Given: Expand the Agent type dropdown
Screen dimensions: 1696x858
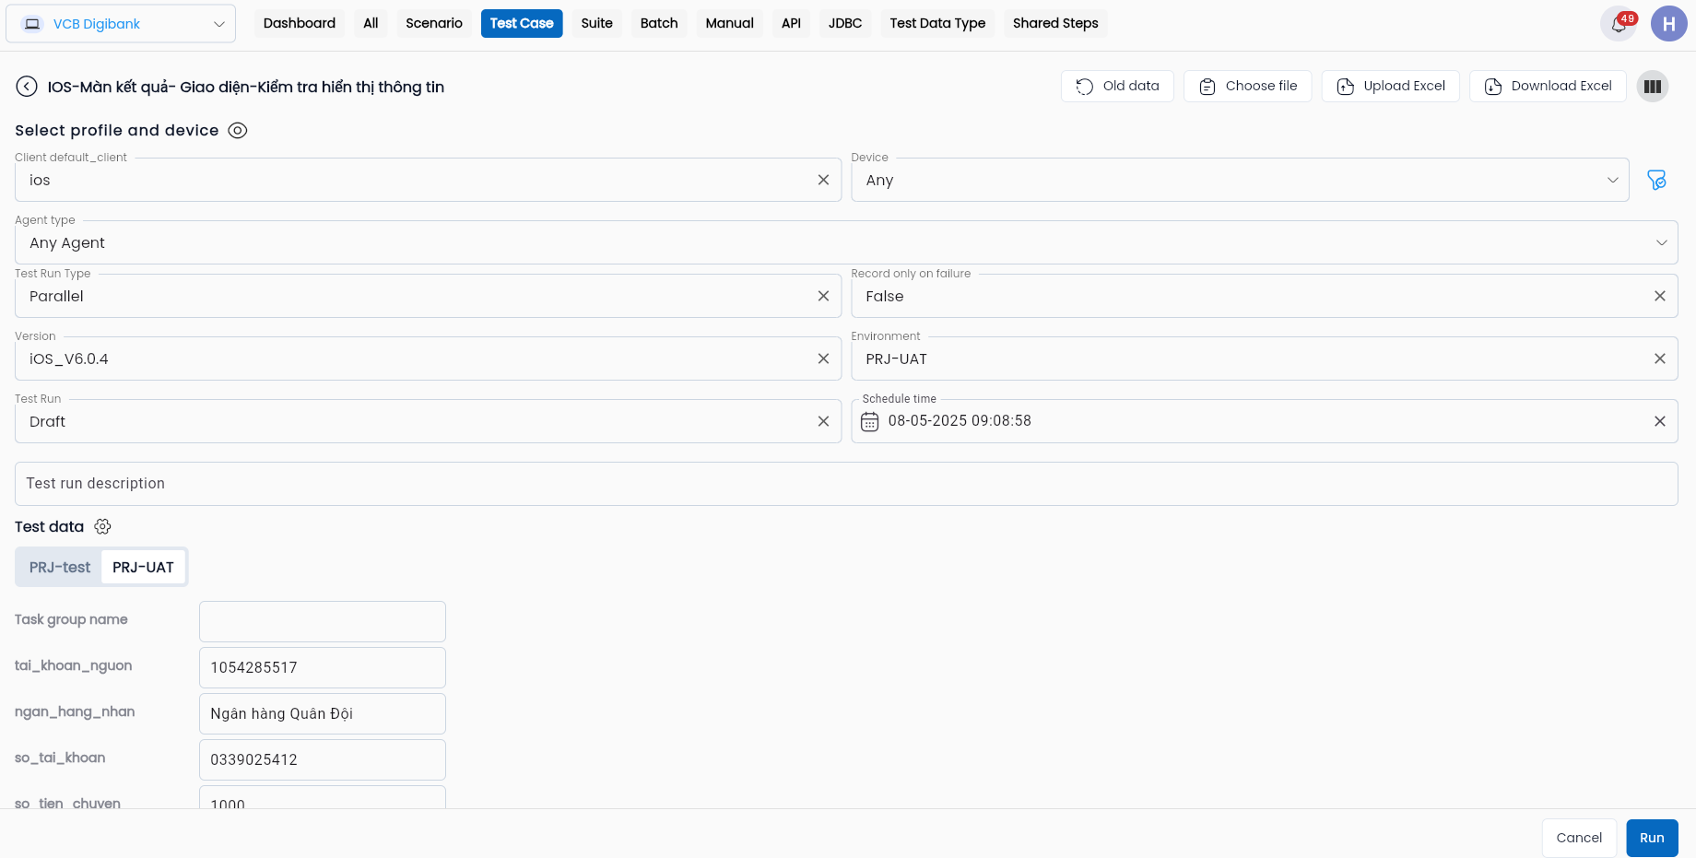Looking at the screenshot, I should pos(1661,243).
